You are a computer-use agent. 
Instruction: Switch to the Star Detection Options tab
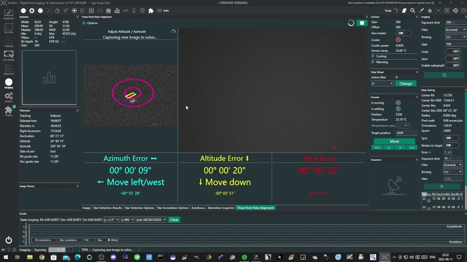pos(139,208)
